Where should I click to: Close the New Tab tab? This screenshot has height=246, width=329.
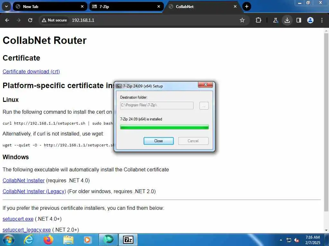(82, 6)
